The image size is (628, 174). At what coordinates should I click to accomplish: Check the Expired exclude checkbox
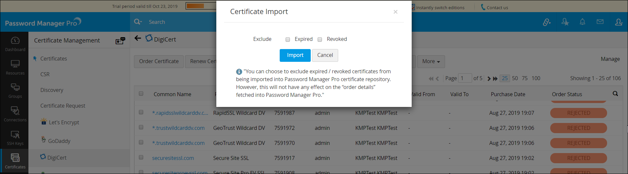288,39
